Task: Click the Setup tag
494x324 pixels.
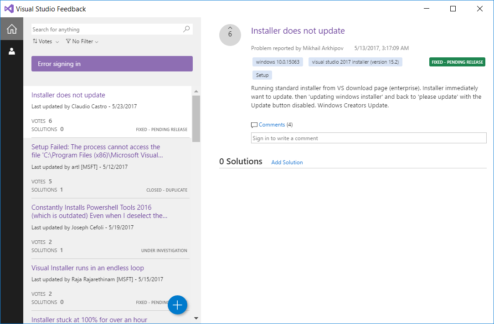Action: [262, 75]
